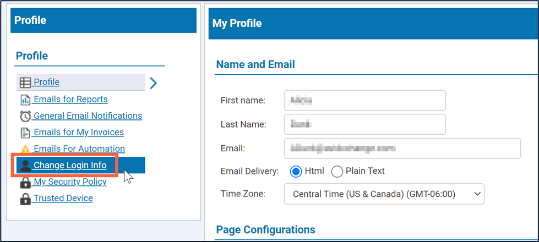539x242 pixels.
Task: Click the invoice document icon for My Invoices
Action: click(x=25, y=133)
